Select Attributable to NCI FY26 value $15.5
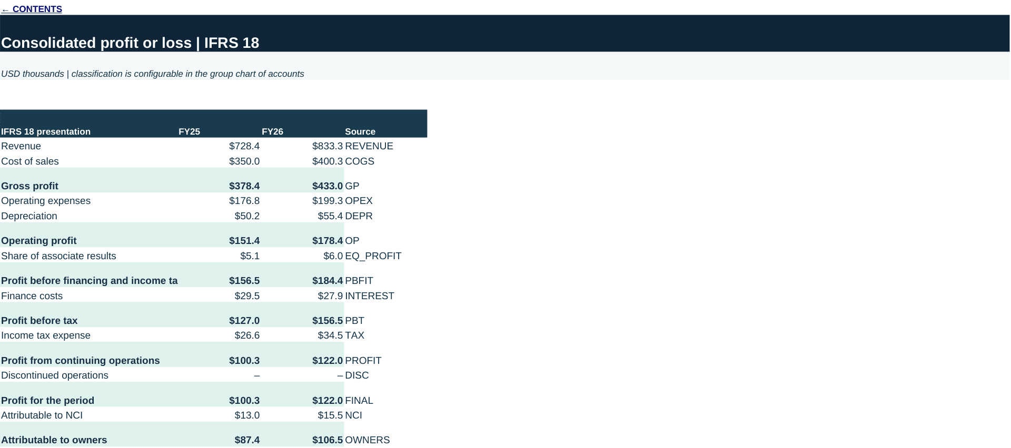This screenshot has width=1011, height=448. pyautogui.click(x=330, y=415)
